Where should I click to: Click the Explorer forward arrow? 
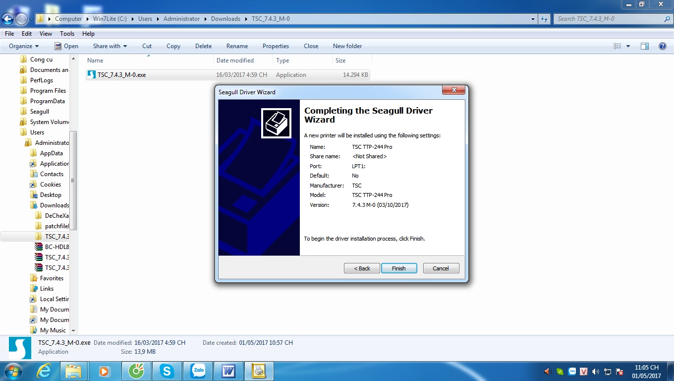click(x=21, y=19)
